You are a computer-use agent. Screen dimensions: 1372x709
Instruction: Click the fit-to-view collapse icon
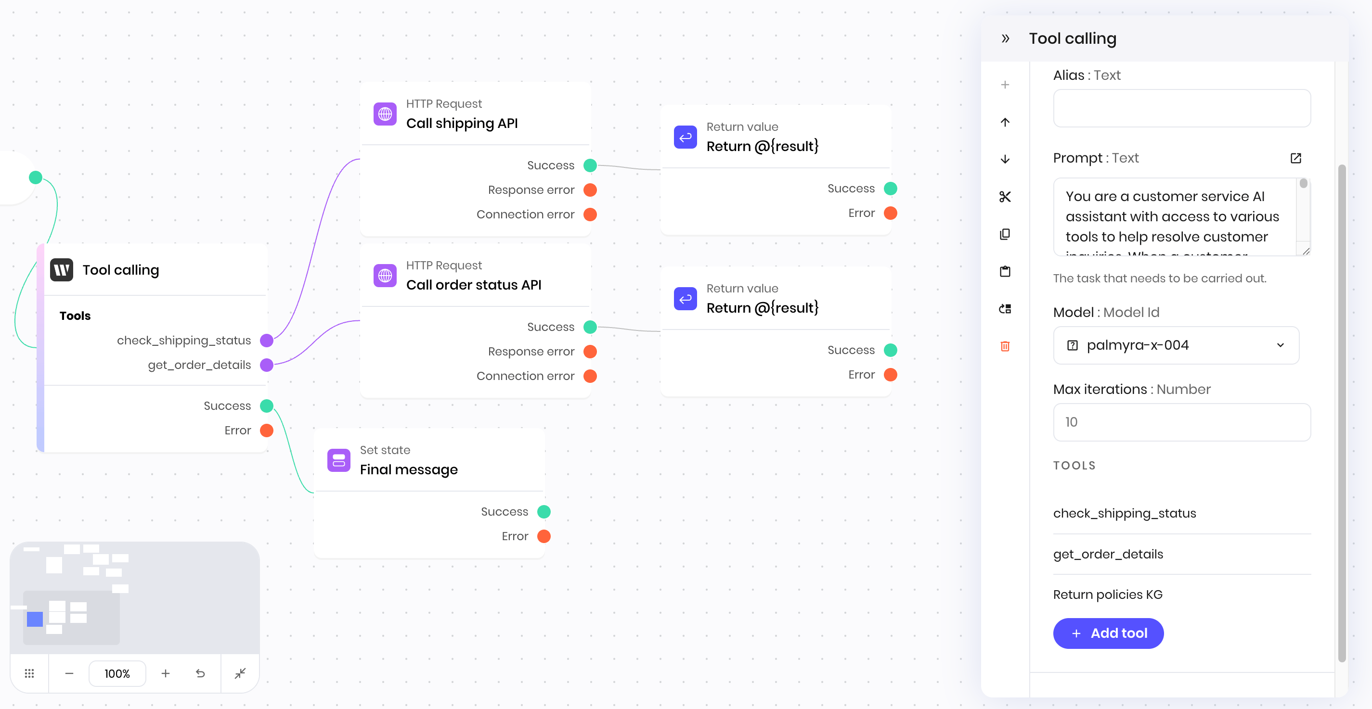point(240,673)
